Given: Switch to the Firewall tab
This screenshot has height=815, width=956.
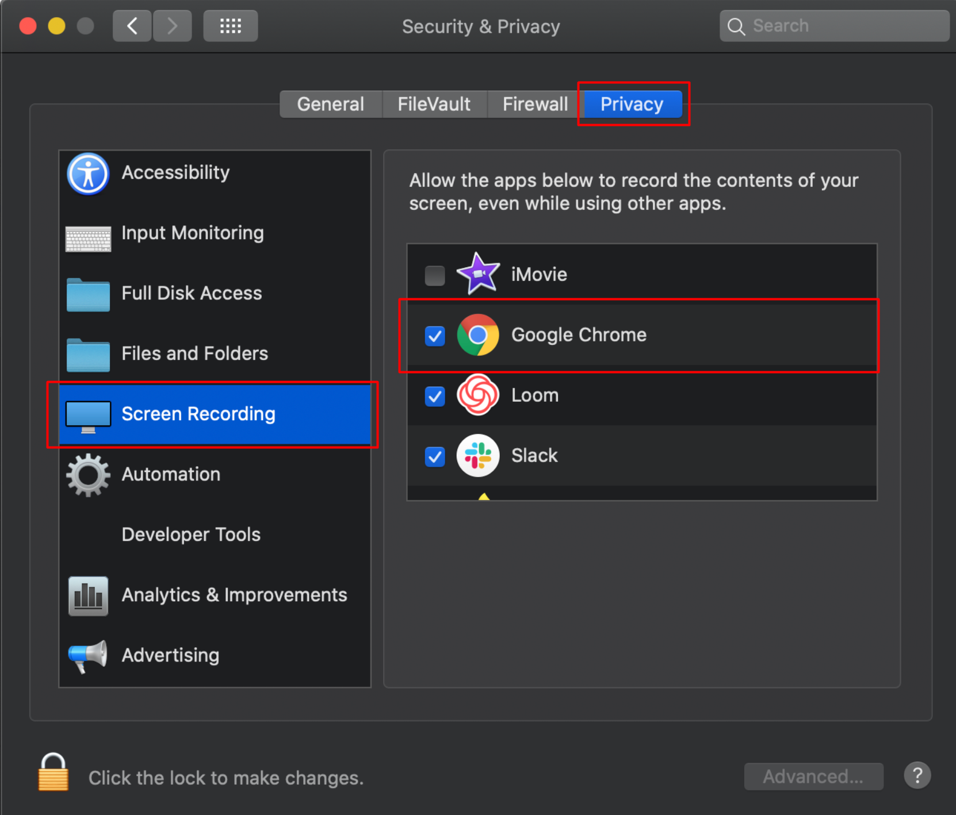Looking at the screenshot, I should (535, 104).
